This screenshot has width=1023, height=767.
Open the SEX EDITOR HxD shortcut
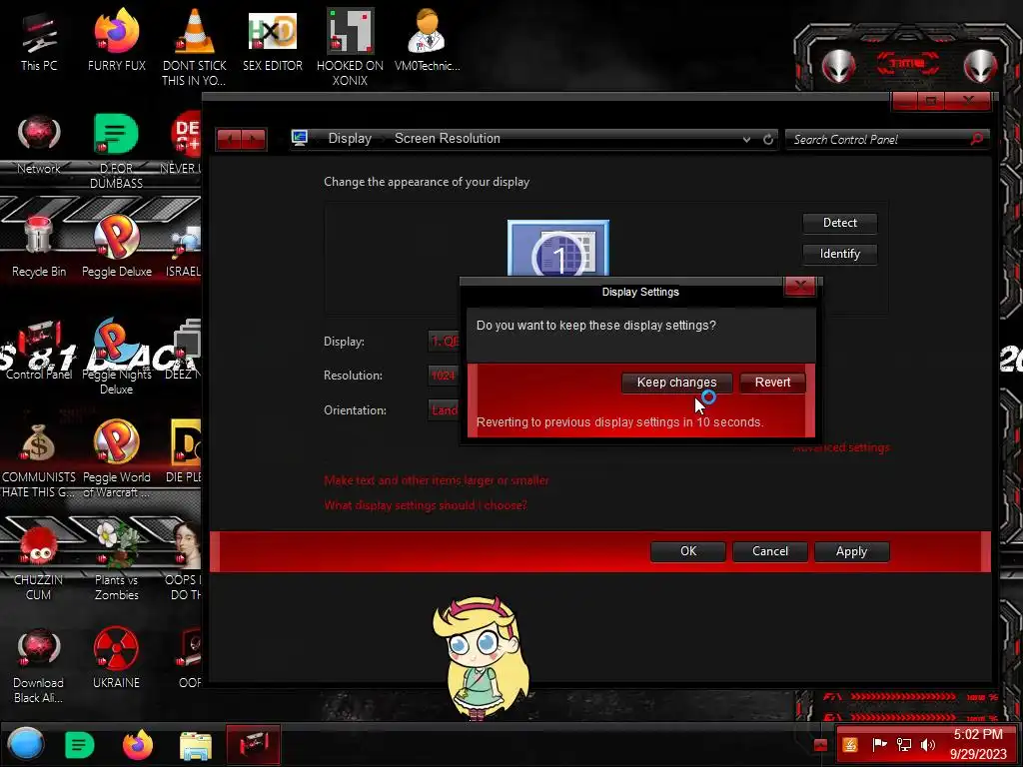[x=272, y=40]
